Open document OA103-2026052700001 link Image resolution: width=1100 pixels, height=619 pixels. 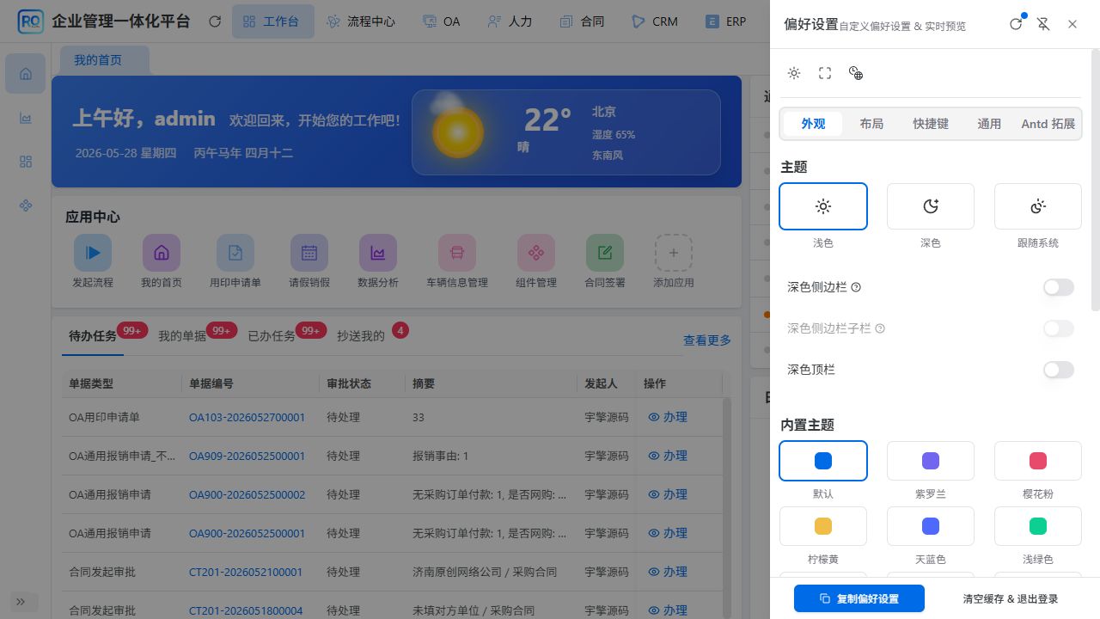point(247,417)
